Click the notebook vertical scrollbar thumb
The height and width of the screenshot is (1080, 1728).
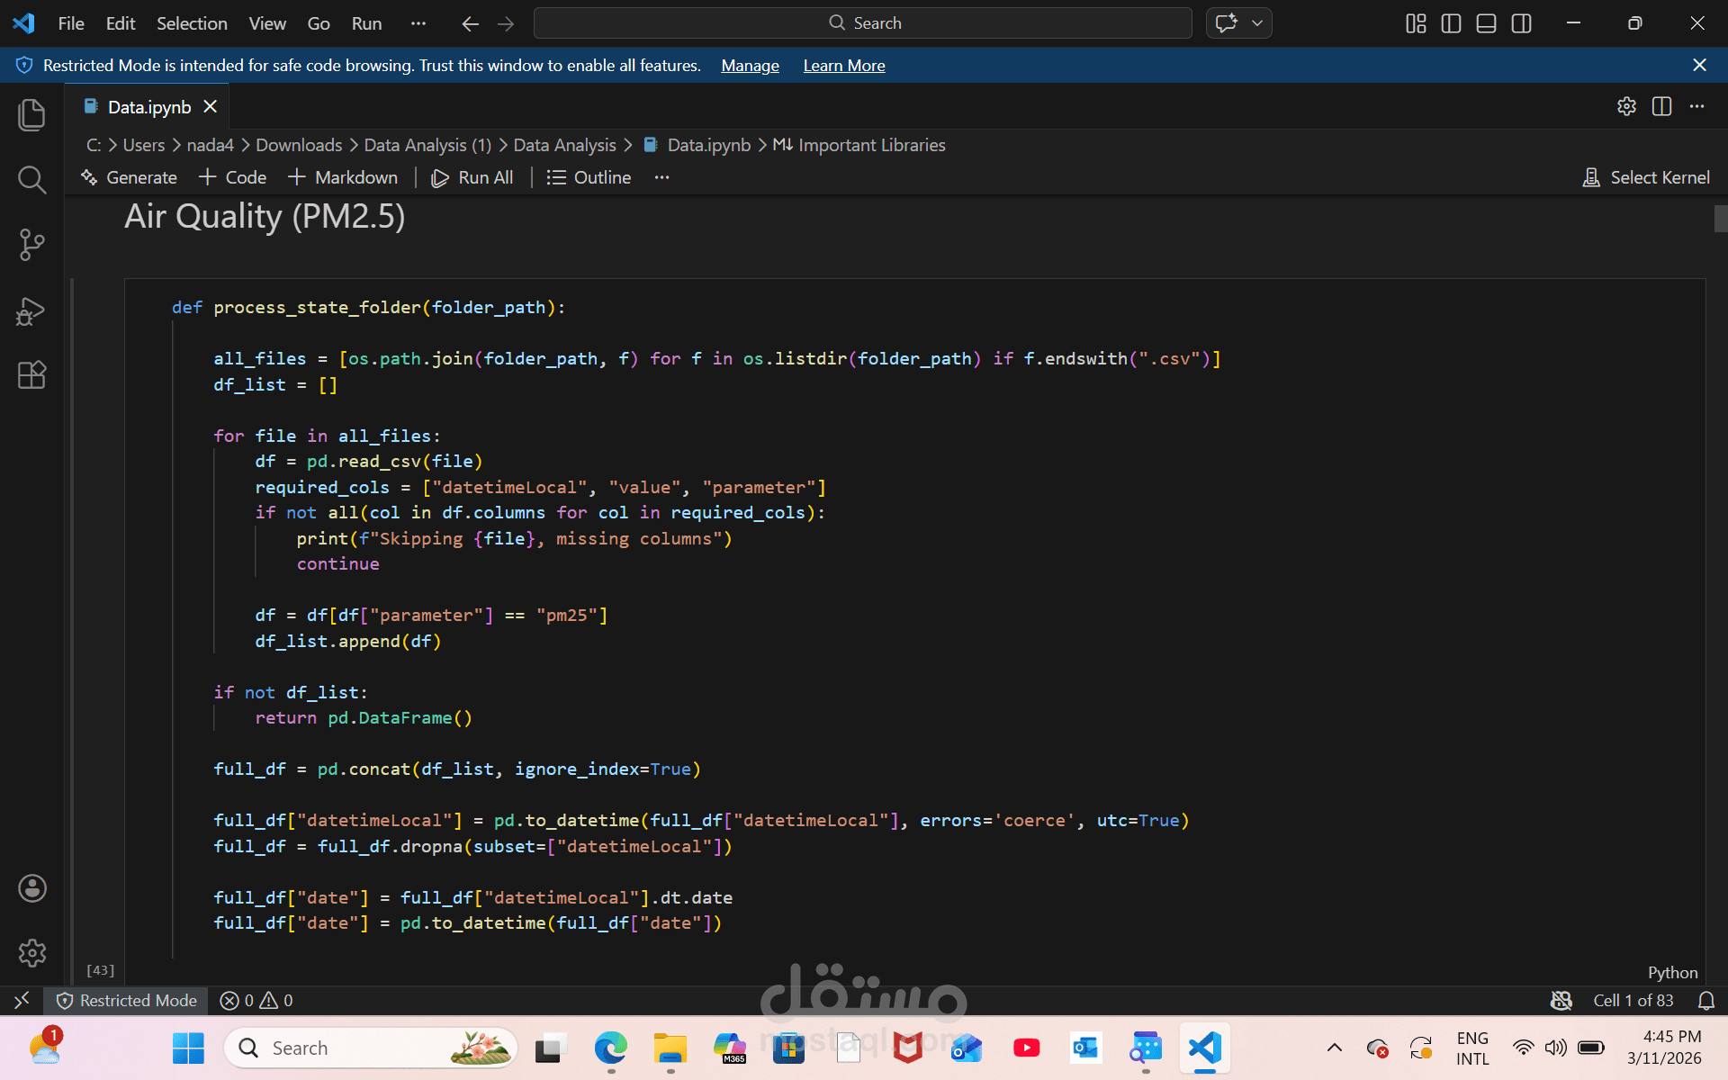1720,219
